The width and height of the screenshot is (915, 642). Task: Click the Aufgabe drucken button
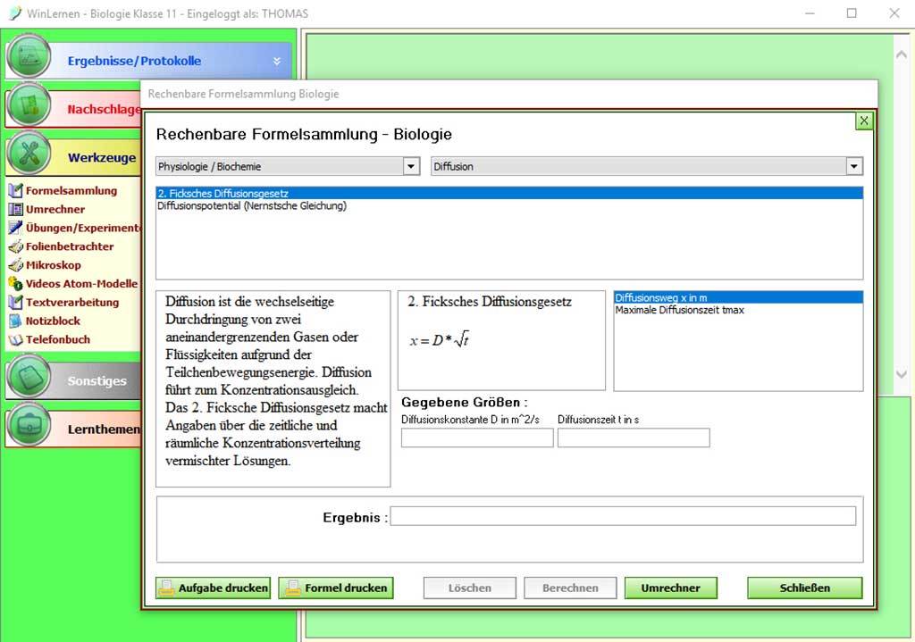click(213, 588)
